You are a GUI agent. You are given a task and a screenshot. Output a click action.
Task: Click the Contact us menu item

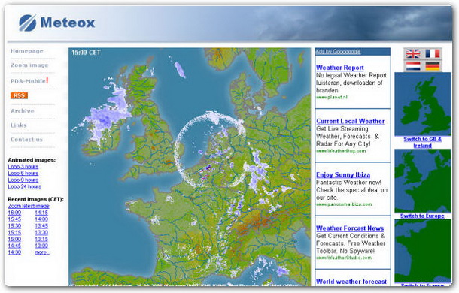[x=26, y=140]
